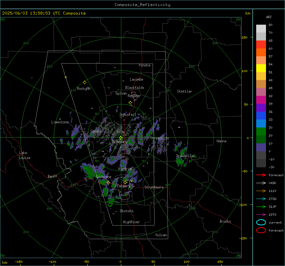
Task: Select the RockyMH label
Action: [84, 89]
